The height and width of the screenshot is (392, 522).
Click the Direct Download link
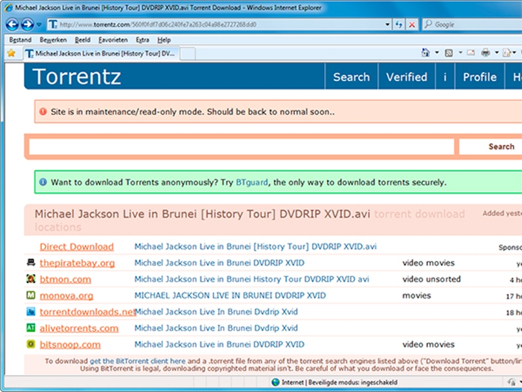point(76,247)
